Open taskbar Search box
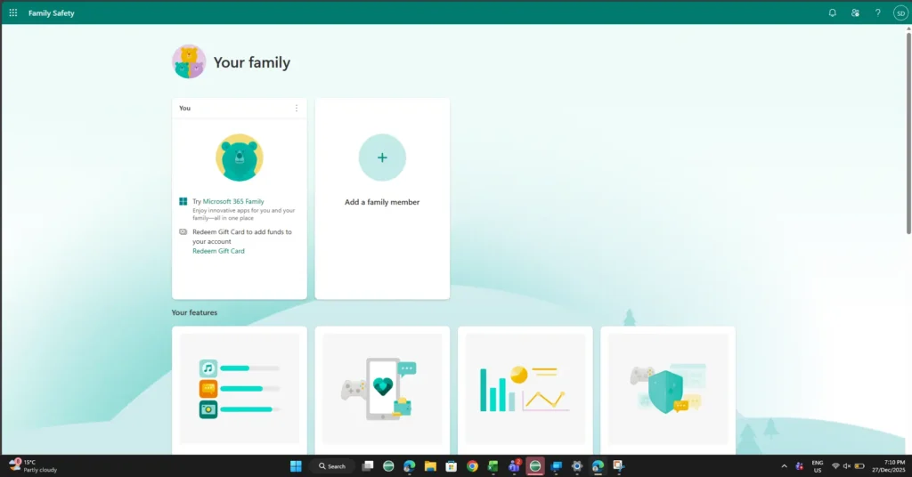The height and width of the screenshot is (477, 912). click(332, 466)
